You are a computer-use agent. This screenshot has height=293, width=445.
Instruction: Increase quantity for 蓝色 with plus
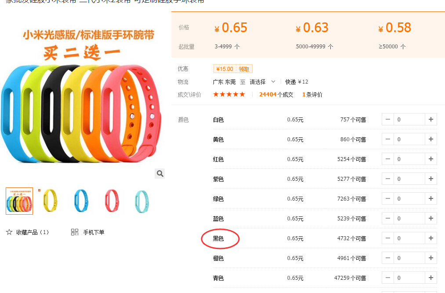point(431,218)
